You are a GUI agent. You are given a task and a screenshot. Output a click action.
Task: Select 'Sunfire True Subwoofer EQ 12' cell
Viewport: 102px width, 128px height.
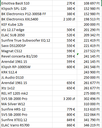(26, 40)
